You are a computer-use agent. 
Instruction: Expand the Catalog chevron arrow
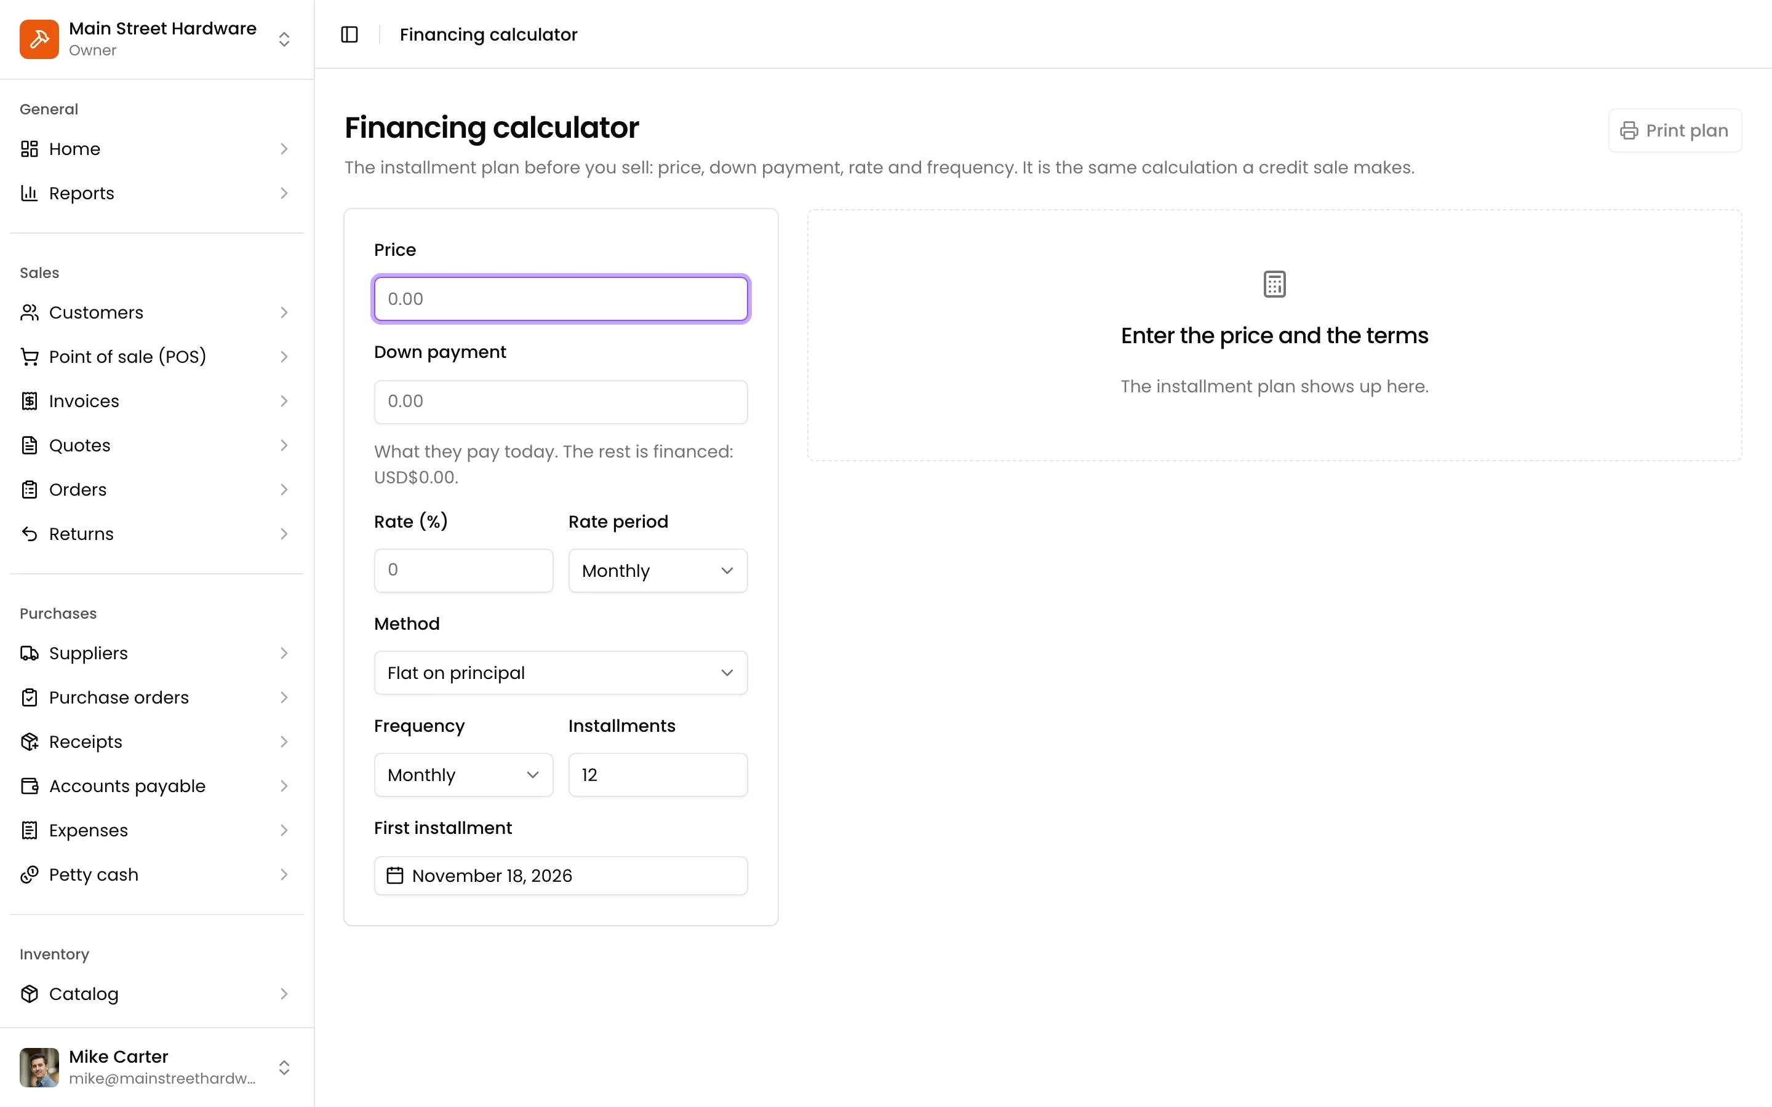[284, 993]
